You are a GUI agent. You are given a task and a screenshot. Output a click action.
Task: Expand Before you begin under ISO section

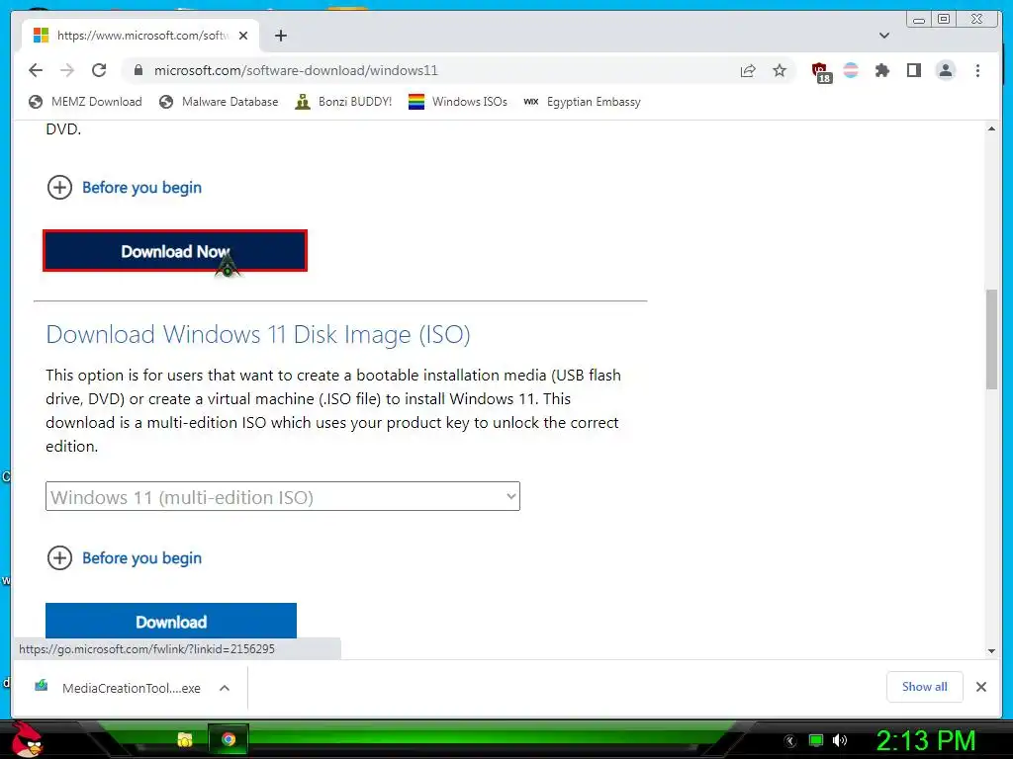point(125,557)
